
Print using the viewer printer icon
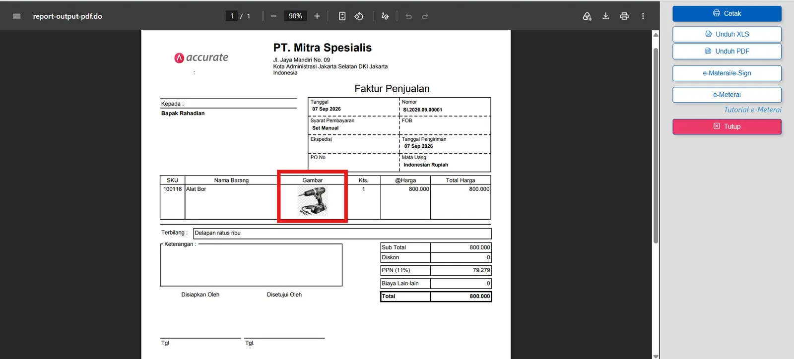[x=624, y=16]
